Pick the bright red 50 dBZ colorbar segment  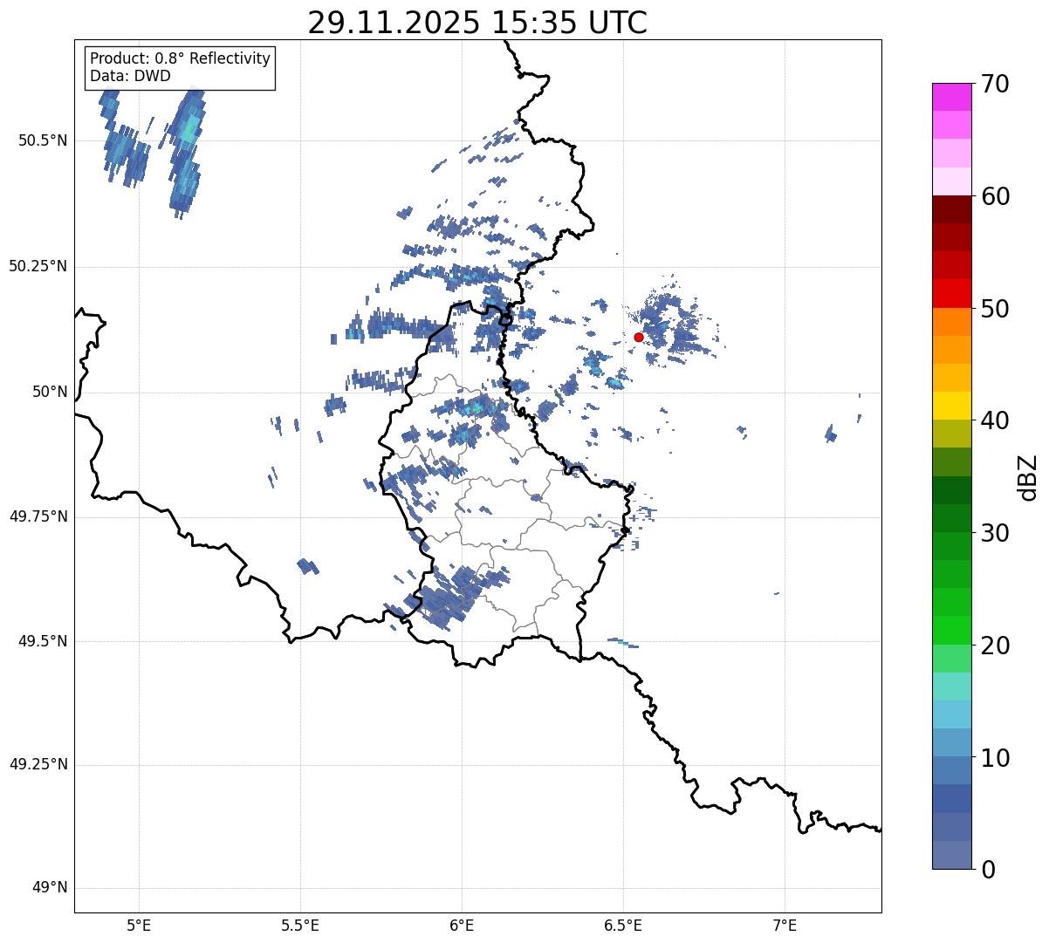[x=951, y=293]
